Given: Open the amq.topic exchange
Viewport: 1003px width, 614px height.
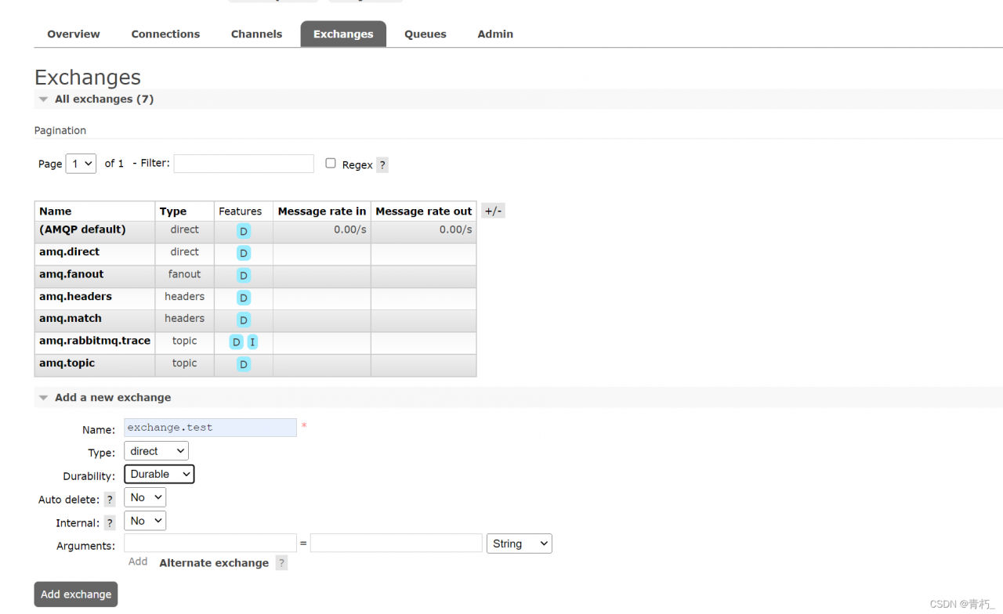Looking at the screenshot, I should 67,363.
